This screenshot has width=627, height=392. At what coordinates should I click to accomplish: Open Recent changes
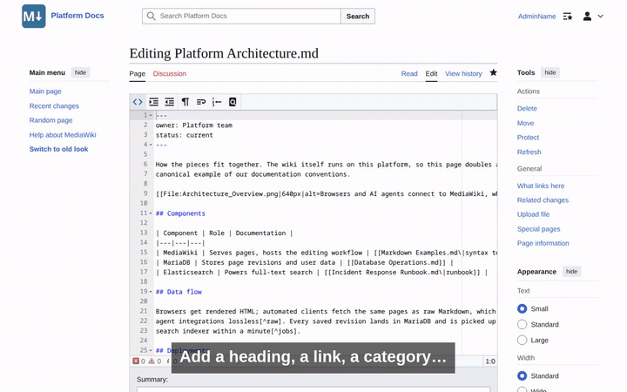(x=54, y=106)
